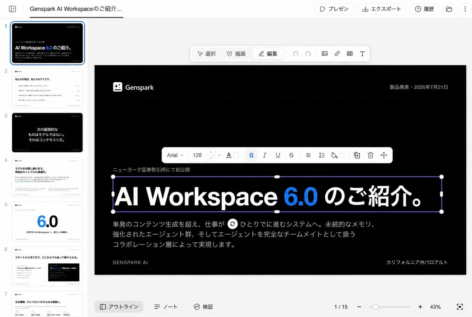The image size is (472, 317).
Task: Open the three-dot more options menu
Action: tap(465, 9)
